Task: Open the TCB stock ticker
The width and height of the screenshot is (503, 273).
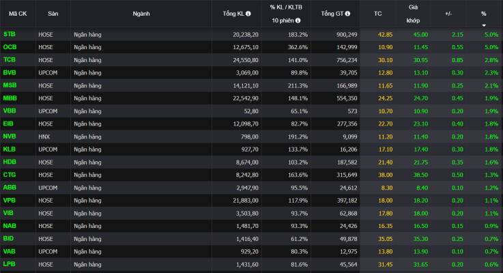Action: 10,59
